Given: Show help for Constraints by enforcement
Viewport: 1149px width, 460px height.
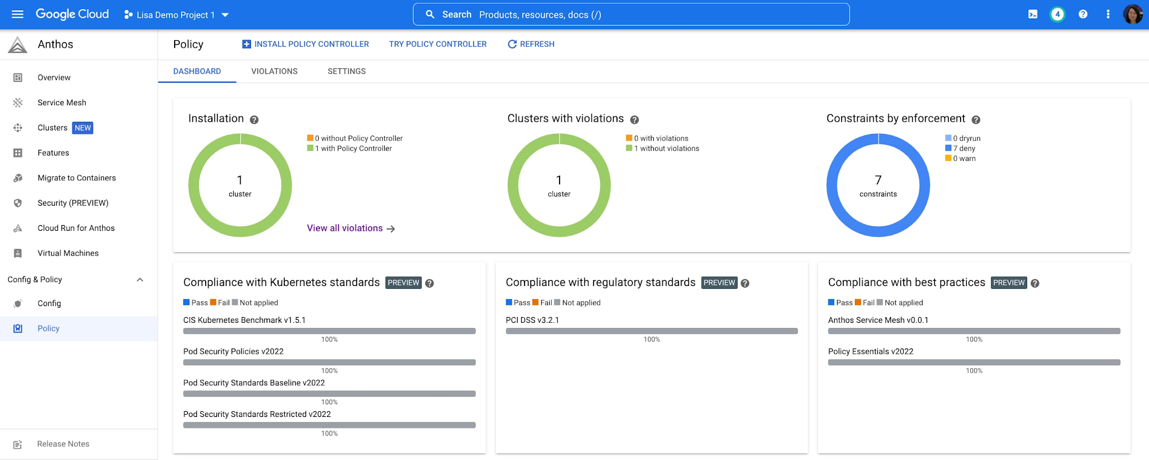Looking at the screenshot, I should 976,119.
